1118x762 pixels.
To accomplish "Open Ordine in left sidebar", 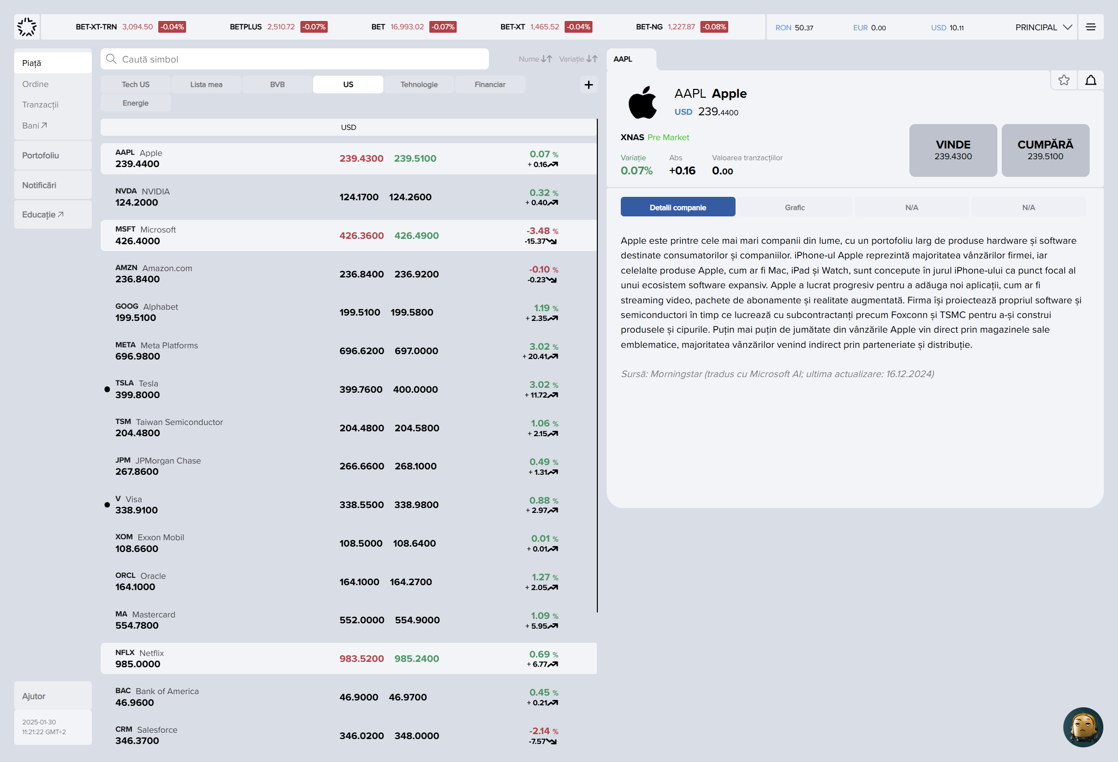I will click(35, 84).
